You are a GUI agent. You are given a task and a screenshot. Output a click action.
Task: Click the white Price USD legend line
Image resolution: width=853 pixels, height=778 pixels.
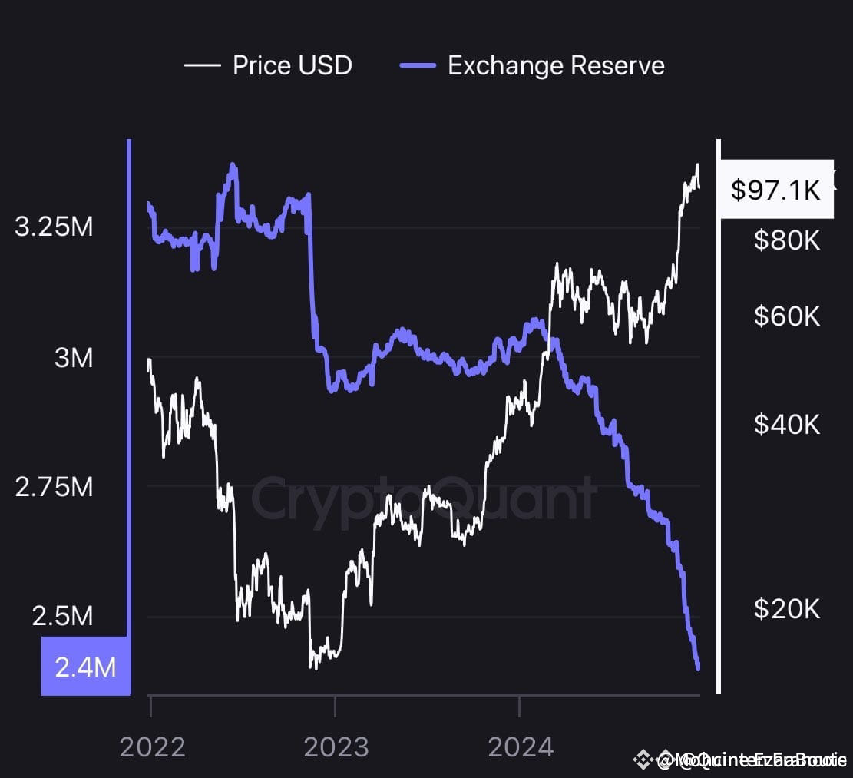coord(203,66)
